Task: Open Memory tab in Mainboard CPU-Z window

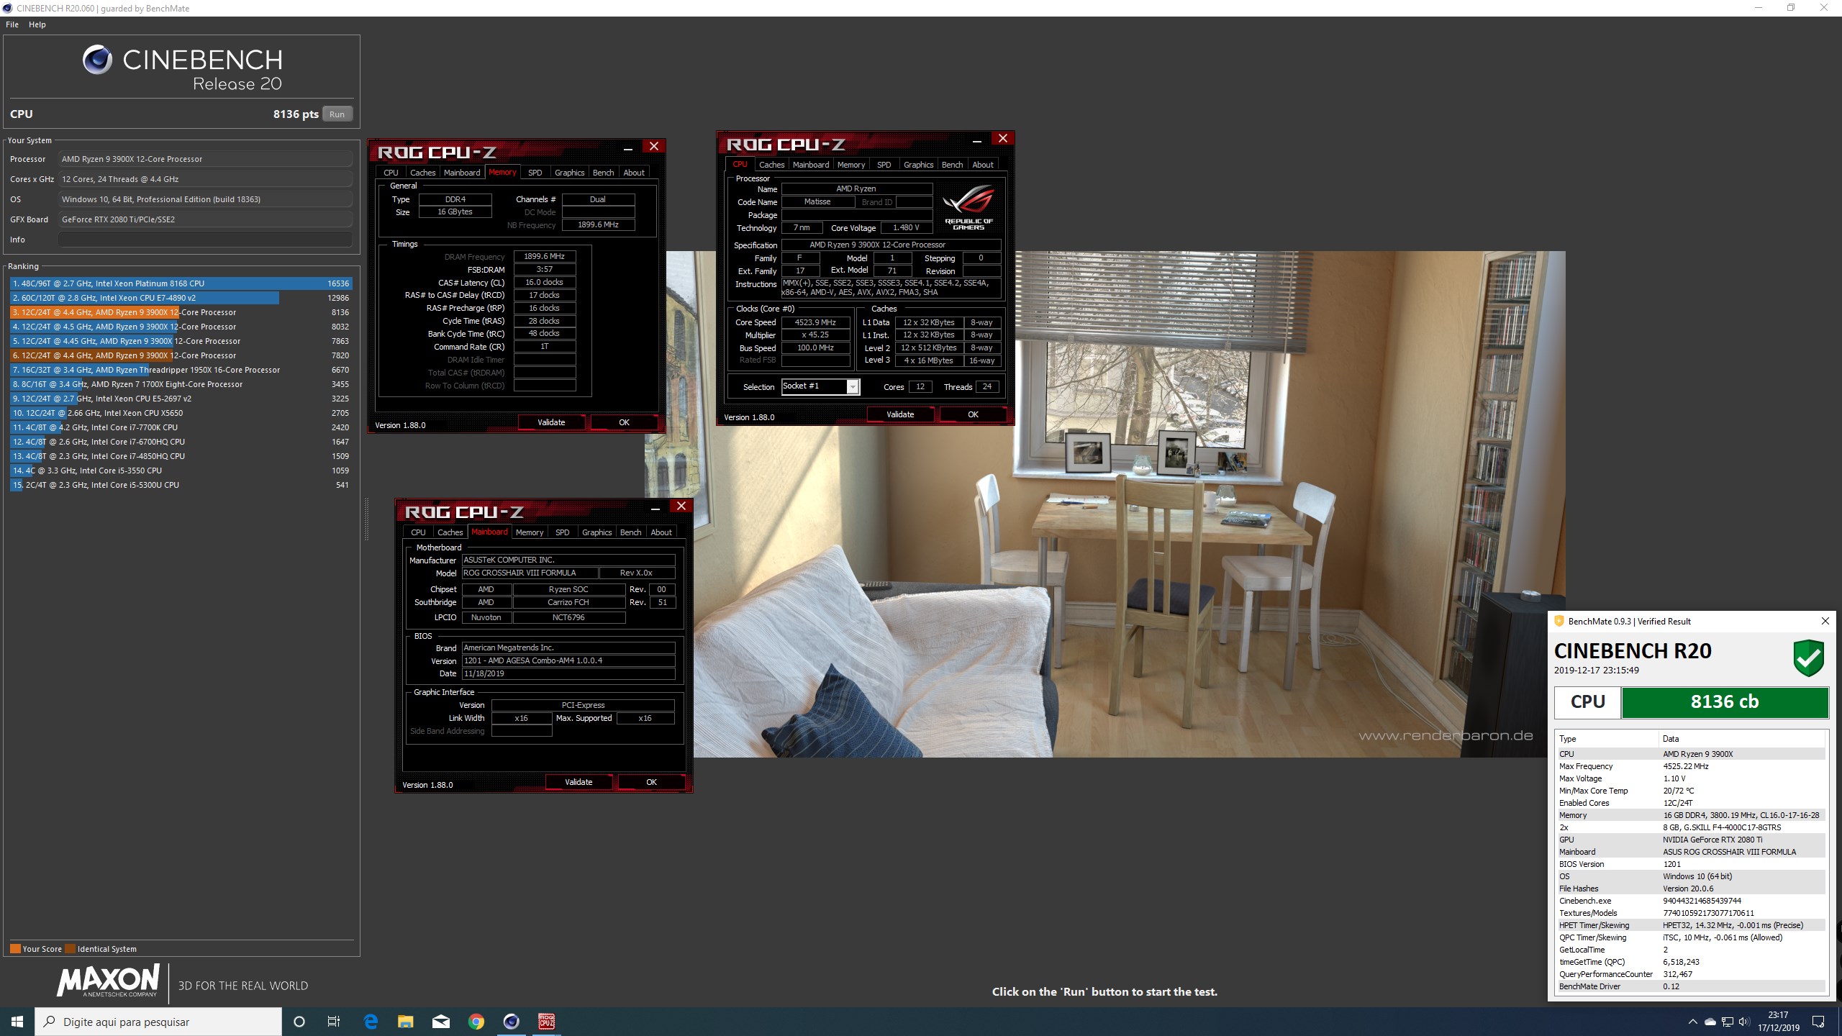Action: 530,532
